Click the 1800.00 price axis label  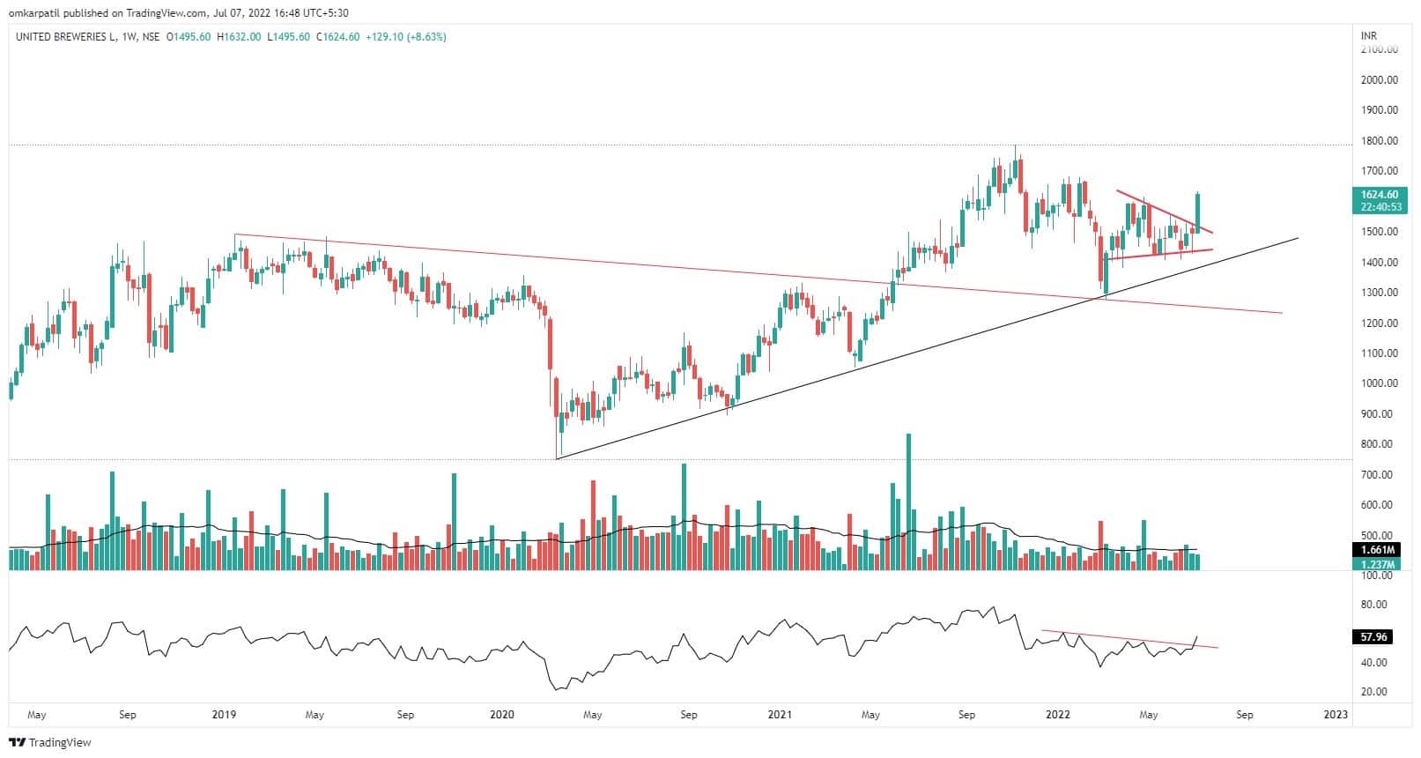click(1380, 141)
